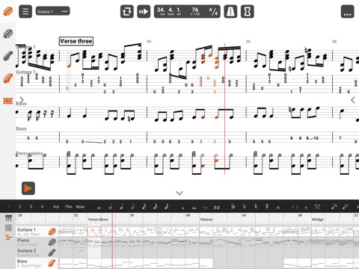
Task: Toggle the Percussions track sidebar icon
Action: point(7,101)
